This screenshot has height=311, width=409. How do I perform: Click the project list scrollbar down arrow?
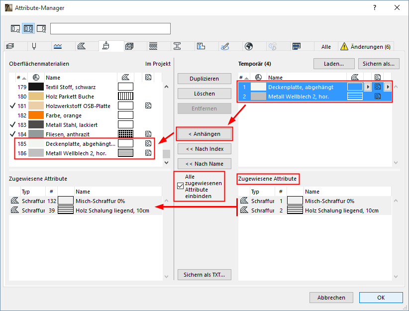point(166,163)
